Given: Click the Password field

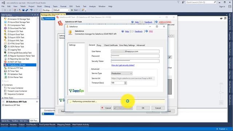Looking at the screenshot, I should tap(135, 56).
